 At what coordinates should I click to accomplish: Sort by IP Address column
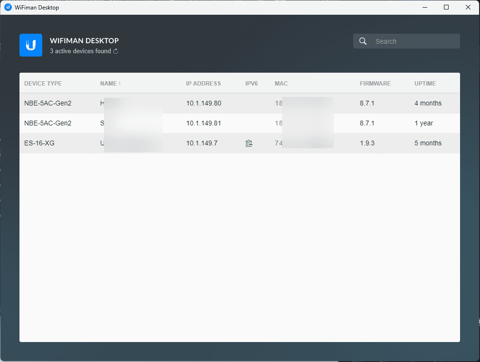pyautogui.click(x=203, y=84)
